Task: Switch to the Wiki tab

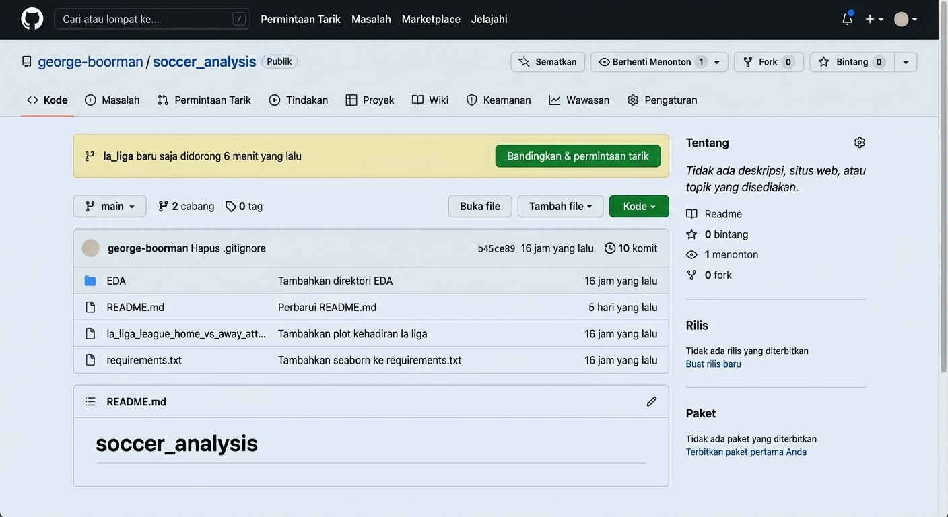Action: [430, 100]
